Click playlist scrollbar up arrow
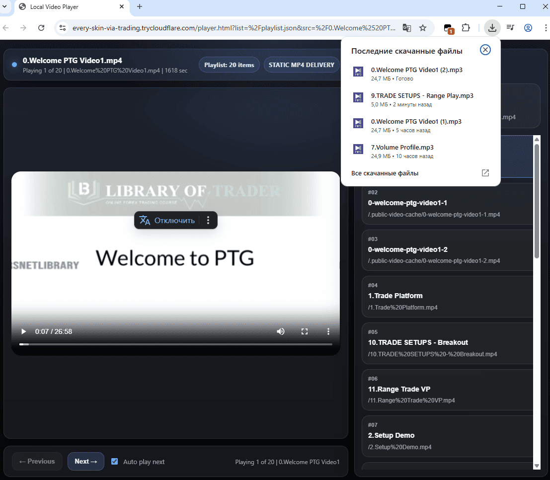Viewport: 550px width, 480px height. coord(537,139)
